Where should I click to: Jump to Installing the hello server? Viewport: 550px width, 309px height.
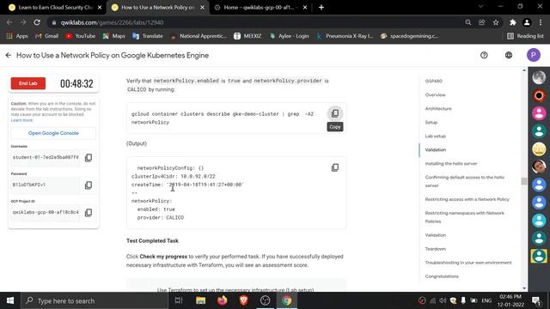(451, 164)
